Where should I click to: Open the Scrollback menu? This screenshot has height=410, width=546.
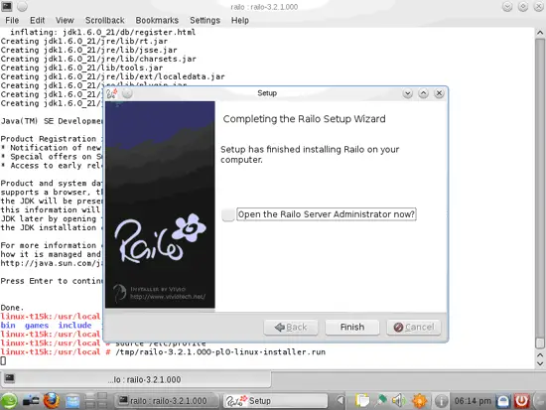coord(105,20)
